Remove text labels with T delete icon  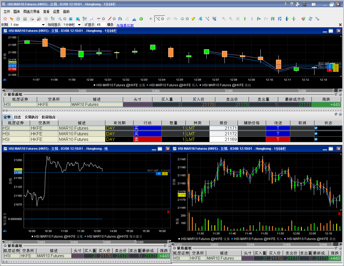77,19
